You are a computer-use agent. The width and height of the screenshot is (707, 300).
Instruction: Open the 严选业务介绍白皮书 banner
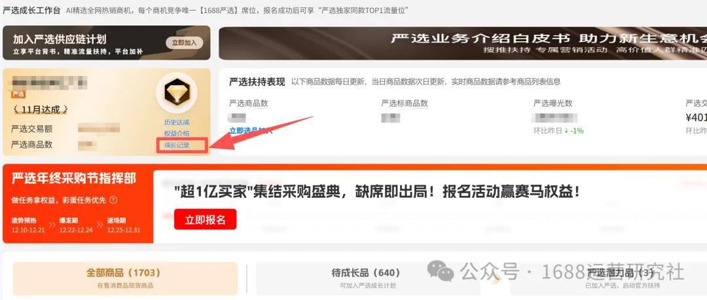(x=463, y=43)
